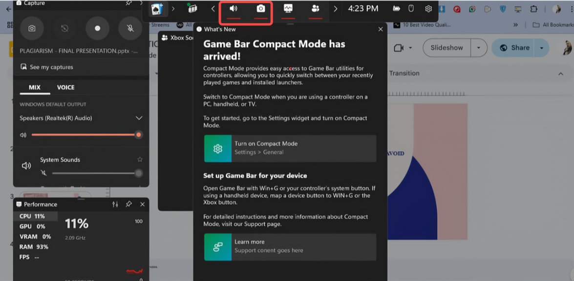This screenshot has width=574, height=281.
Task: Click the blue download extension icon in Chrome
Action: (x=442, y=9)
